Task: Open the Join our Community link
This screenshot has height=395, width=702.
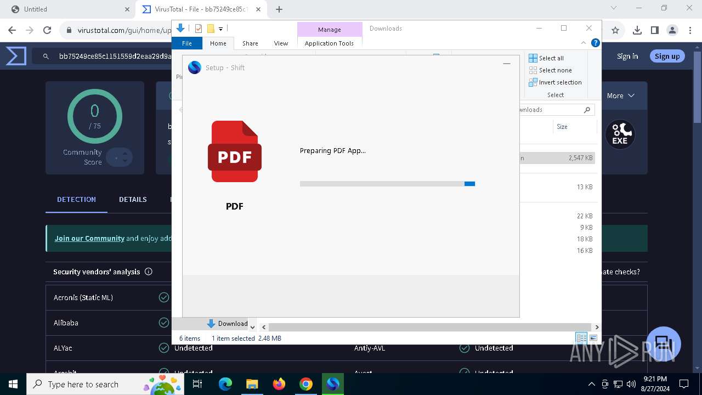Action: pyautogui.click(x=89, y=239)
